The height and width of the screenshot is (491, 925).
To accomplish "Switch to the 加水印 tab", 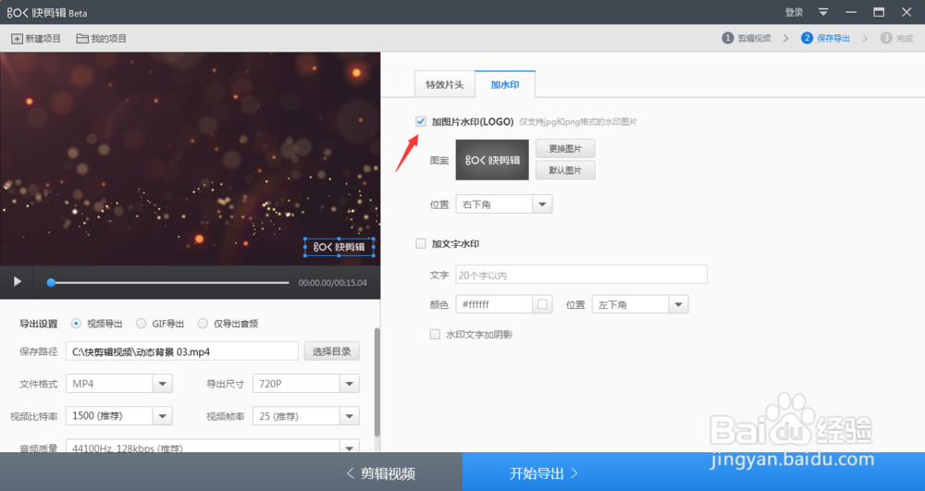I will pos(505,84).
